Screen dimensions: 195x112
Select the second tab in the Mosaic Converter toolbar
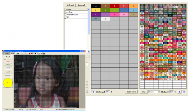point(18,53)
